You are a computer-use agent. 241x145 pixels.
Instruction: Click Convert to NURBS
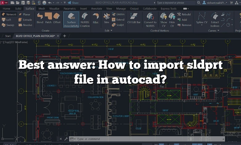coord(150,20)
